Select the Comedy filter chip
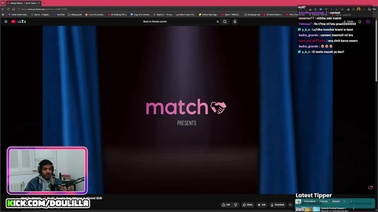 [x=324, y=201]
